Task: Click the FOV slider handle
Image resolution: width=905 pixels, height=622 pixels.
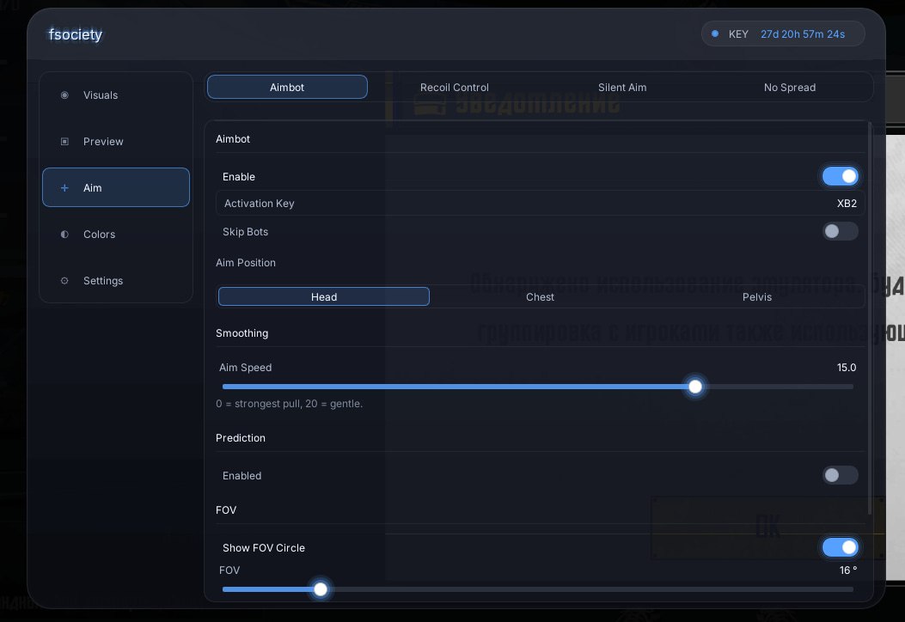Action: coord(321,589)
